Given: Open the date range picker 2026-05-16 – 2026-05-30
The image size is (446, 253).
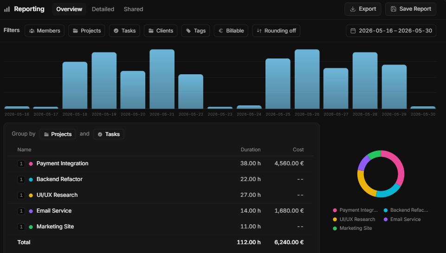Looking at the screenshot, I should tap(391, 31).
